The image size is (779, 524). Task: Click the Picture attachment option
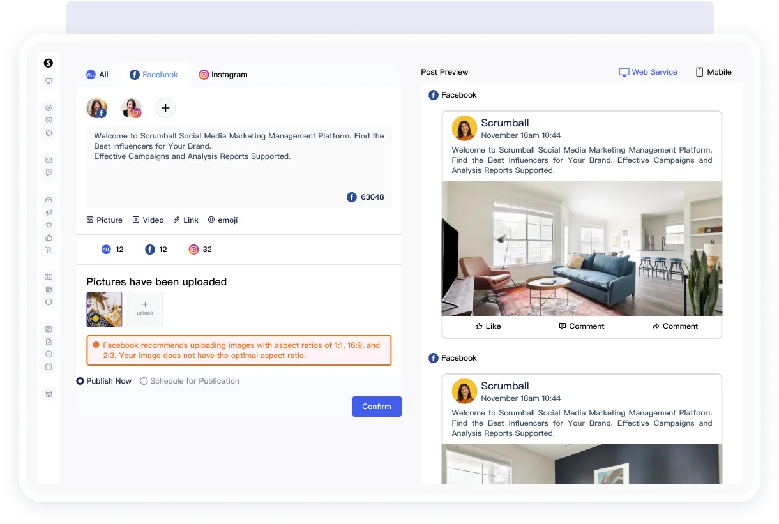pos(104,220)
